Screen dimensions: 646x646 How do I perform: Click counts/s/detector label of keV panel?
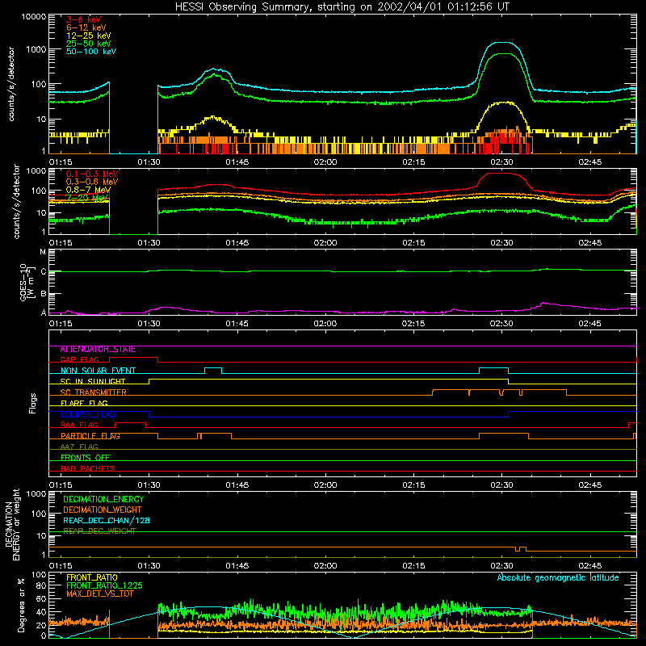[11, 84]
